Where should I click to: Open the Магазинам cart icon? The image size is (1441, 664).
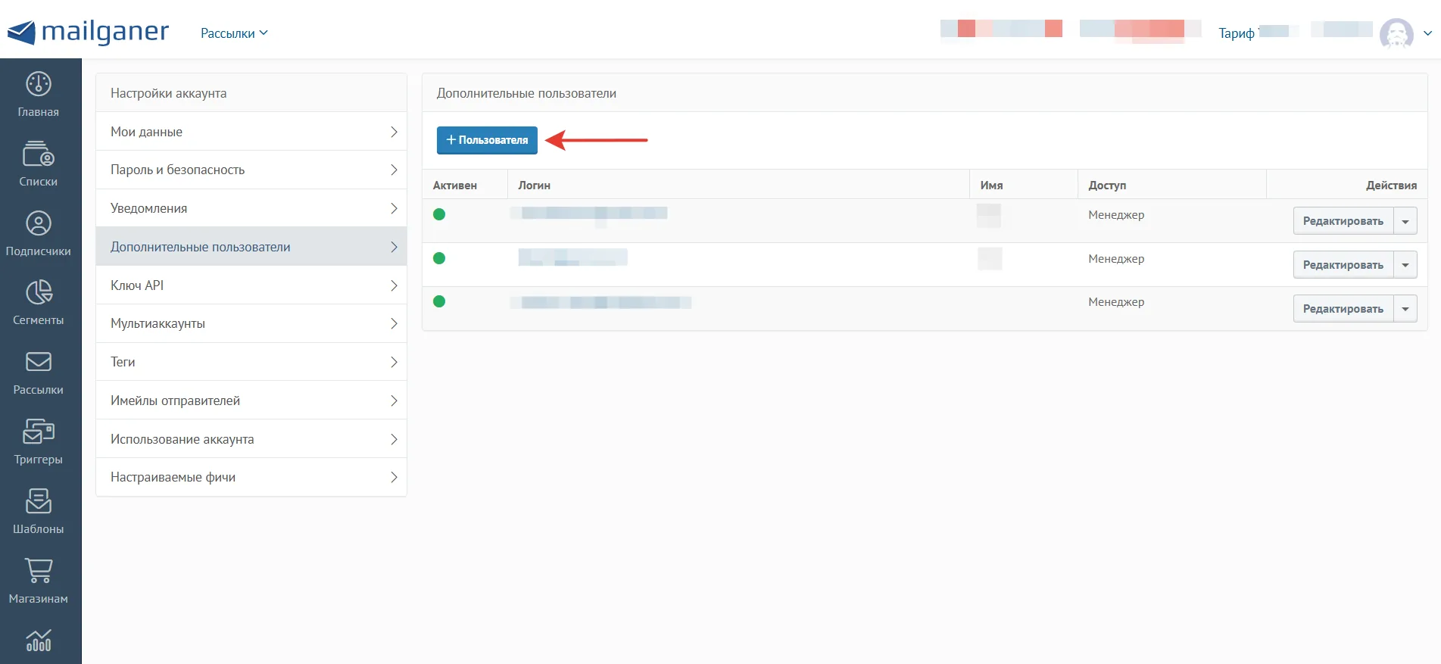click(39, 570)
